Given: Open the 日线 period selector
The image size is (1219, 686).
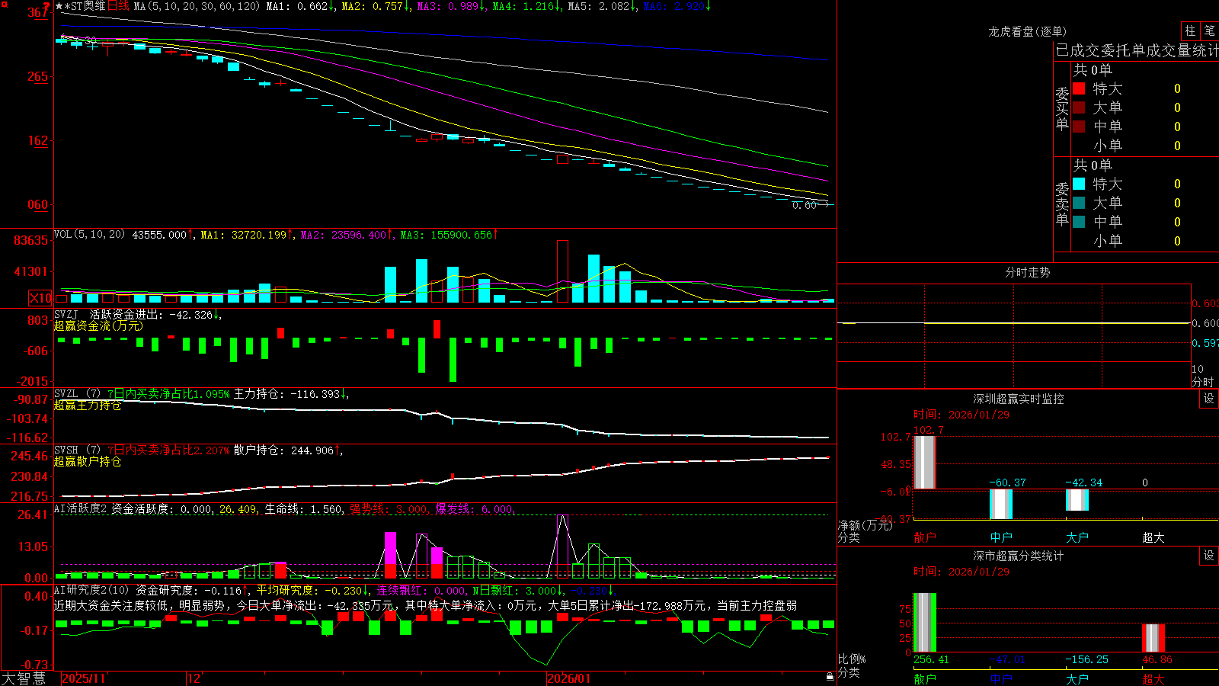Looking at the screenshot, I should tap(118, 6).
